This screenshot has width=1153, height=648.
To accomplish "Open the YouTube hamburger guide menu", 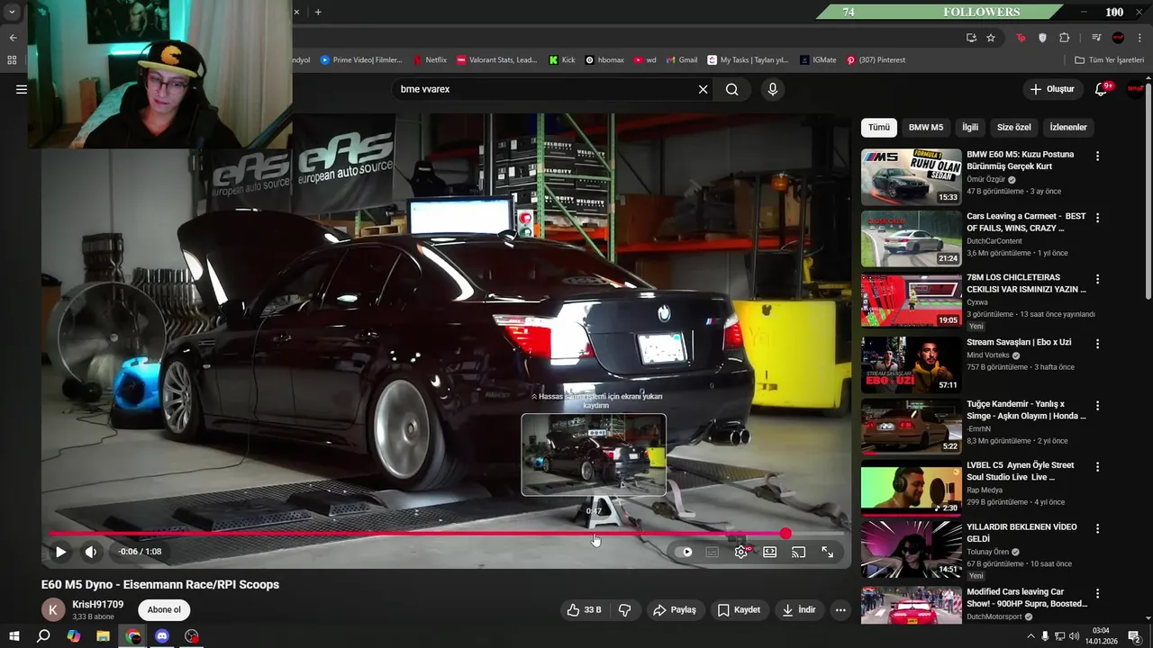I will click(22, 89).
